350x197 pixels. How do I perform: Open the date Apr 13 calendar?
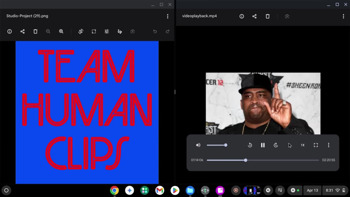312,190
